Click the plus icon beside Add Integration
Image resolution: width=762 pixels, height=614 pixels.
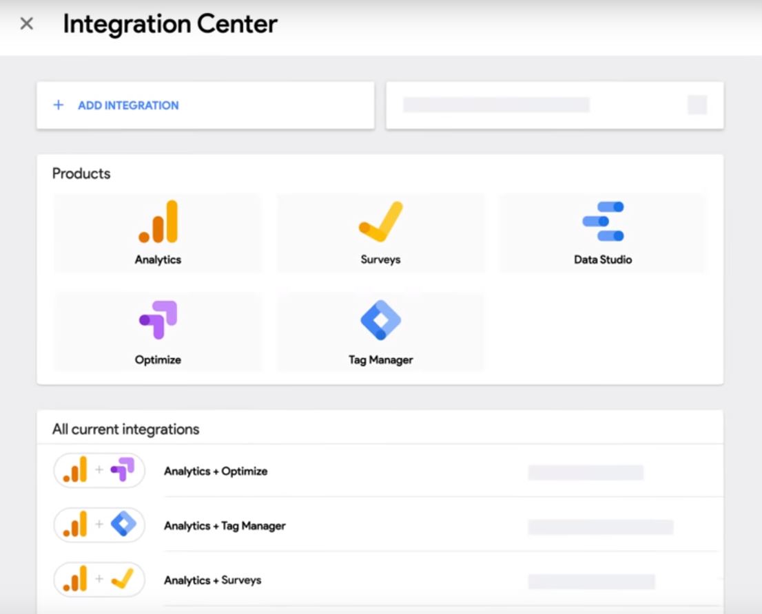[x=59, y=105]
